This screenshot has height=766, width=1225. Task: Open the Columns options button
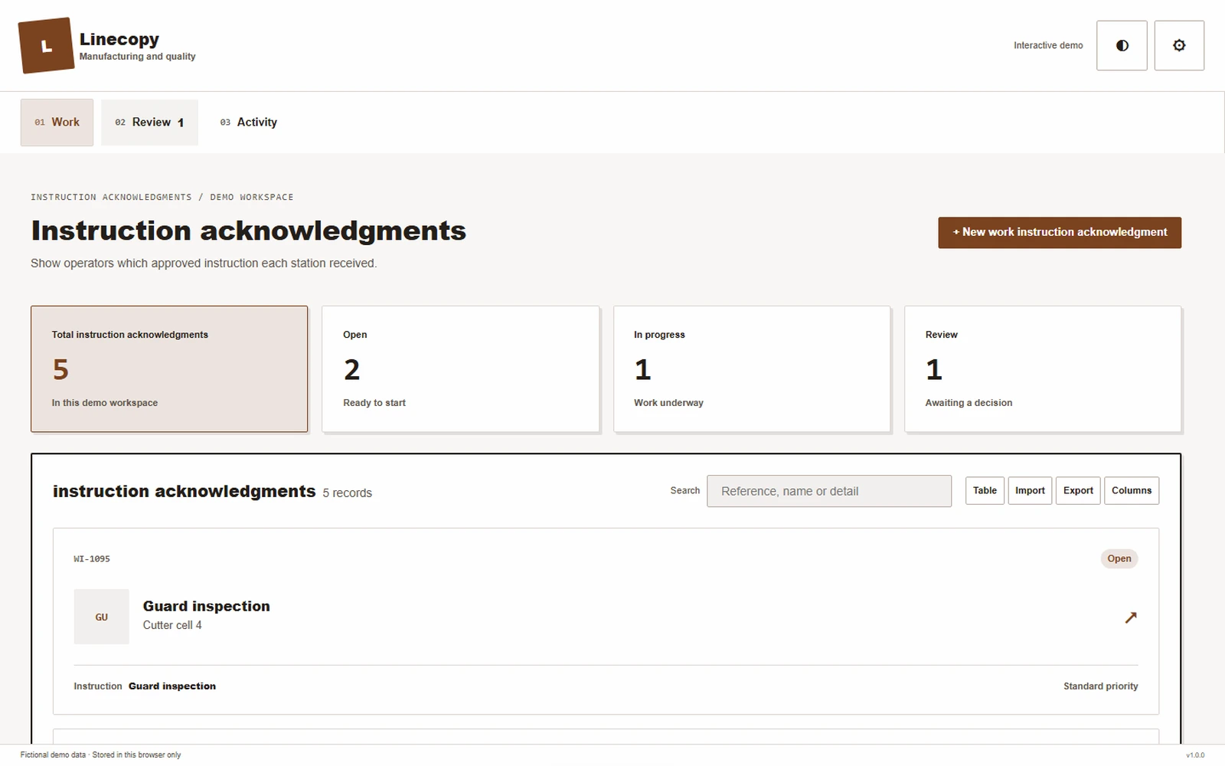pos(1132,490)
